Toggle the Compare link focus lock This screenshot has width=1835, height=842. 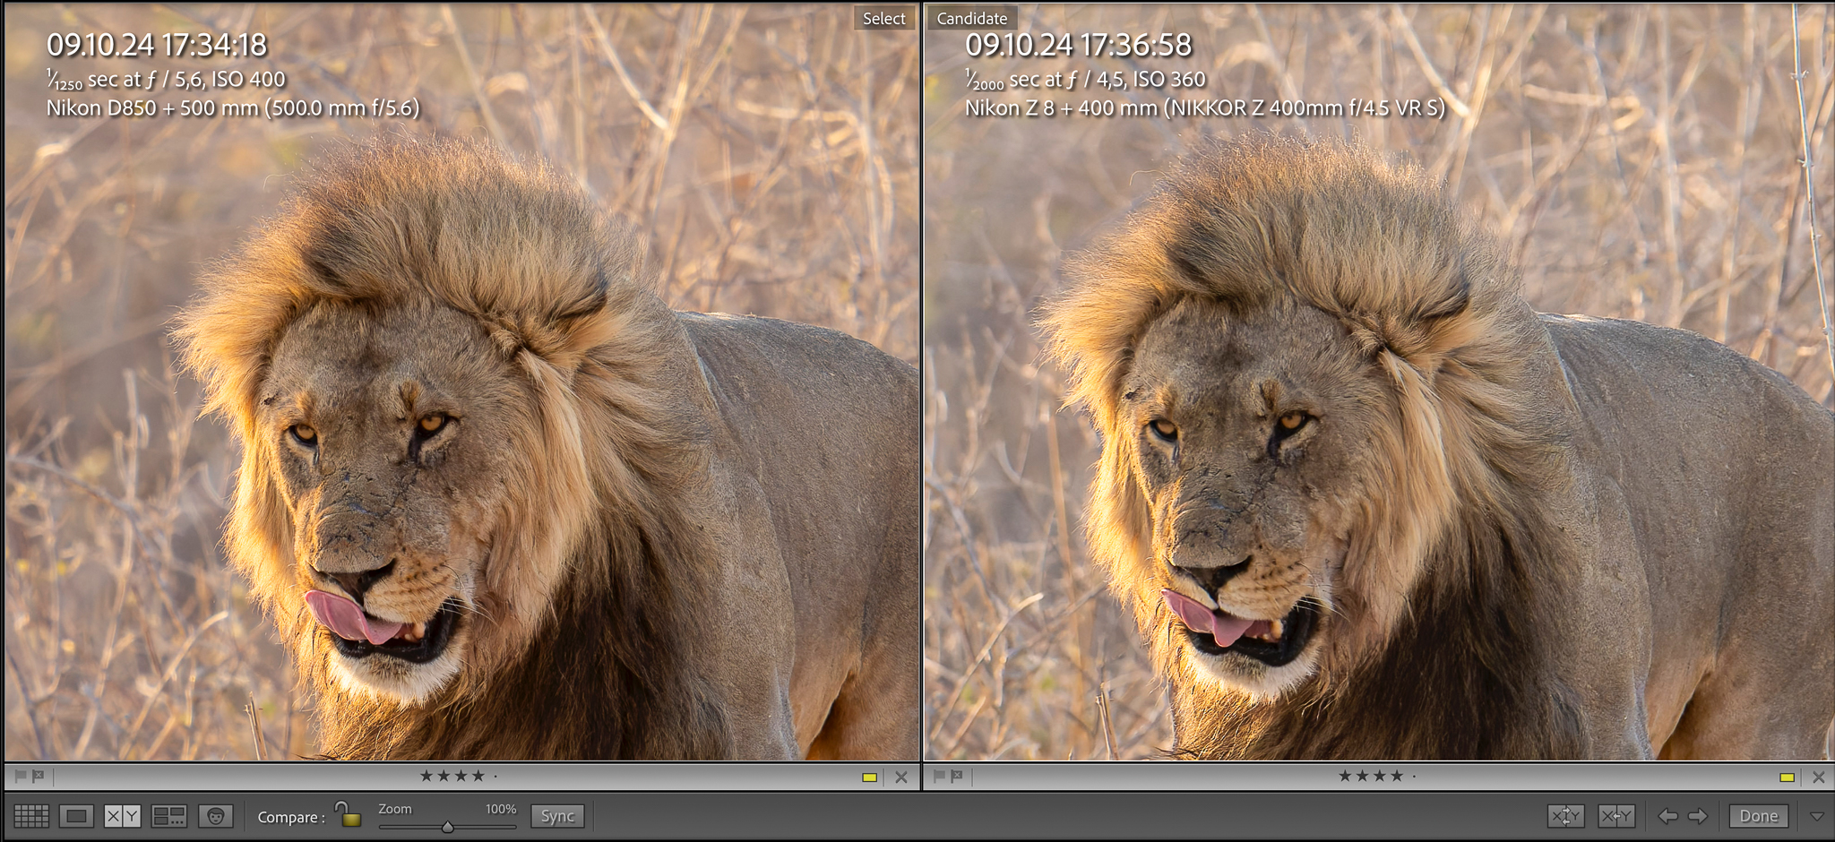pyautogui.click(x=348, y=814)
